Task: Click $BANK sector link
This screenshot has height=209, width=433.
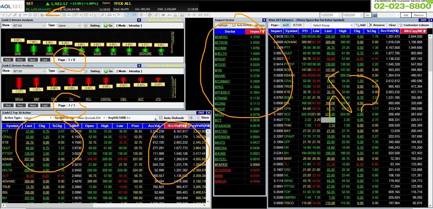Action: click(x=220, y=76)
